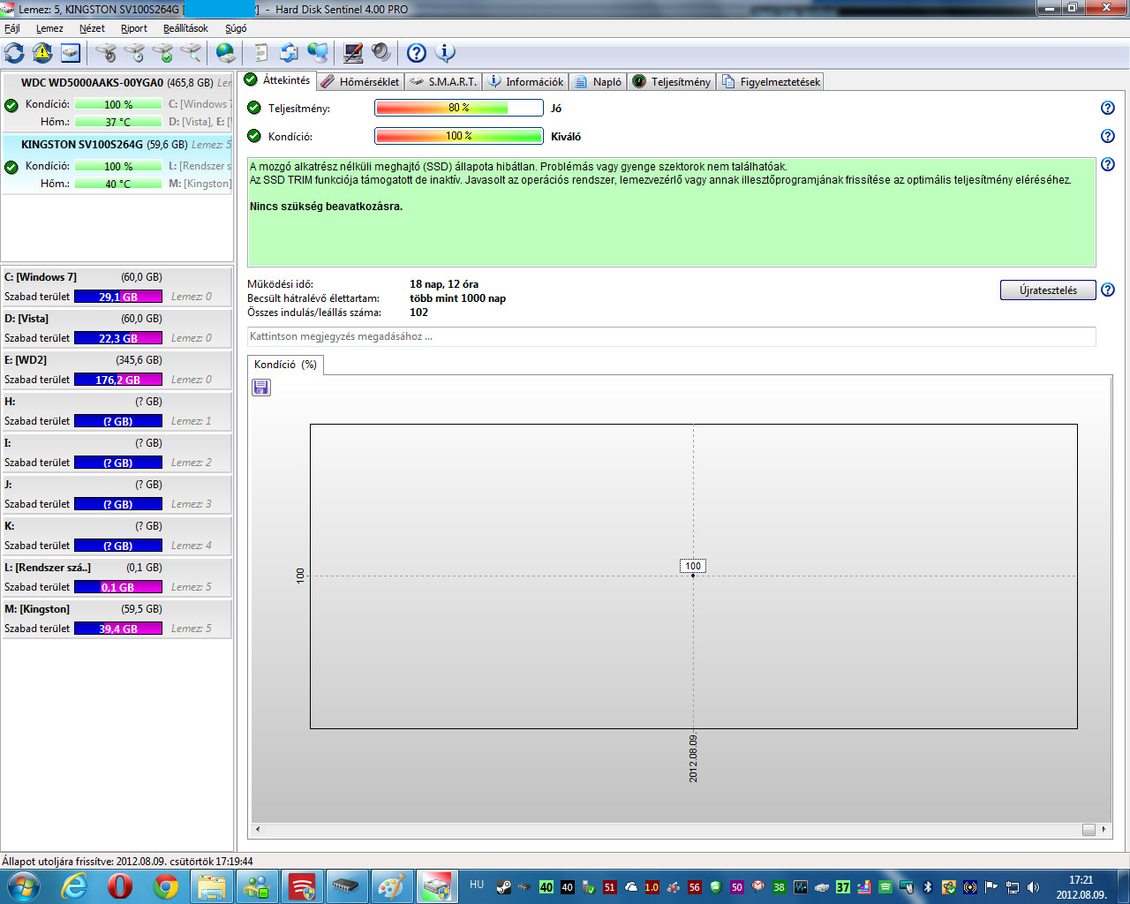1130x904 pixels.
Task: Click the refresh disk status toolbar icon
Action: pyautogui.click(x=15, y=53)
